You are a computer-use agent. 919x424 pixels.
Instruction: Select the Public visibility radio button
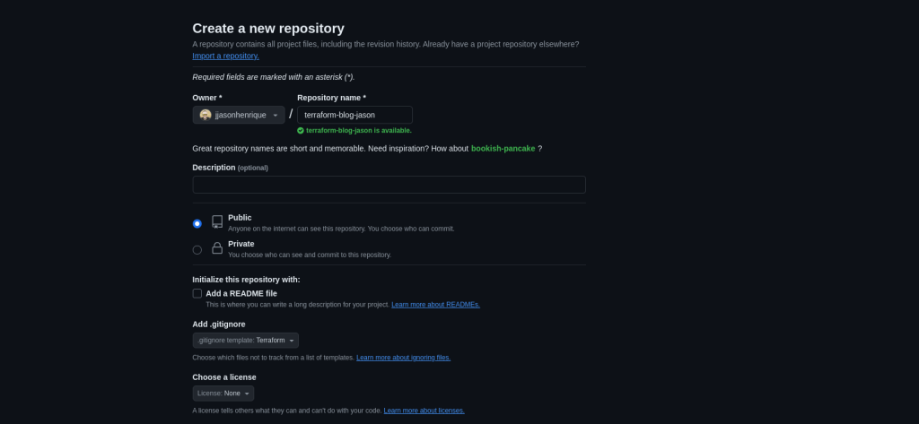197,223
